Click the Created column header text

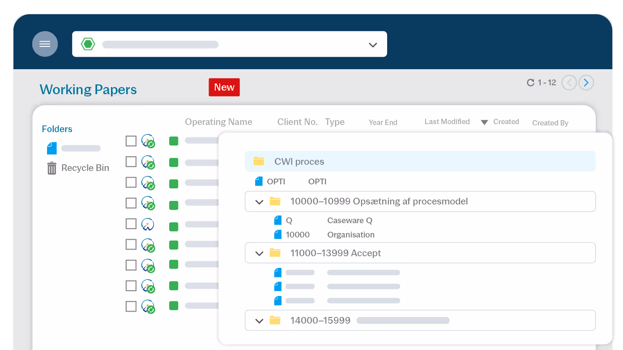coord(506,121)
